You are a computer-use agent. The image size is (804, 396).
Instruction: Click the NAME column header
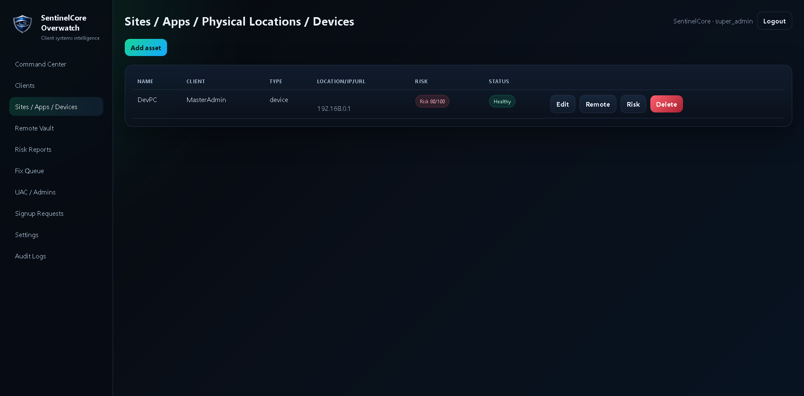coord(145,81)
